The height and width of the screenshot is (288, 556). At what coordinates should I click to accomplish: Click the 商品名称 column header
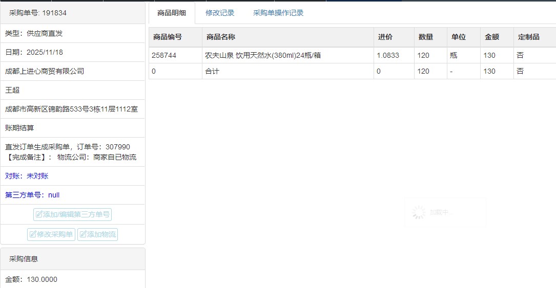221,37
